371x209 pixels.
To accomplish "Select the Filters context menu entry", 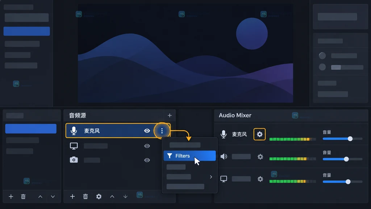I will [189, 156].
